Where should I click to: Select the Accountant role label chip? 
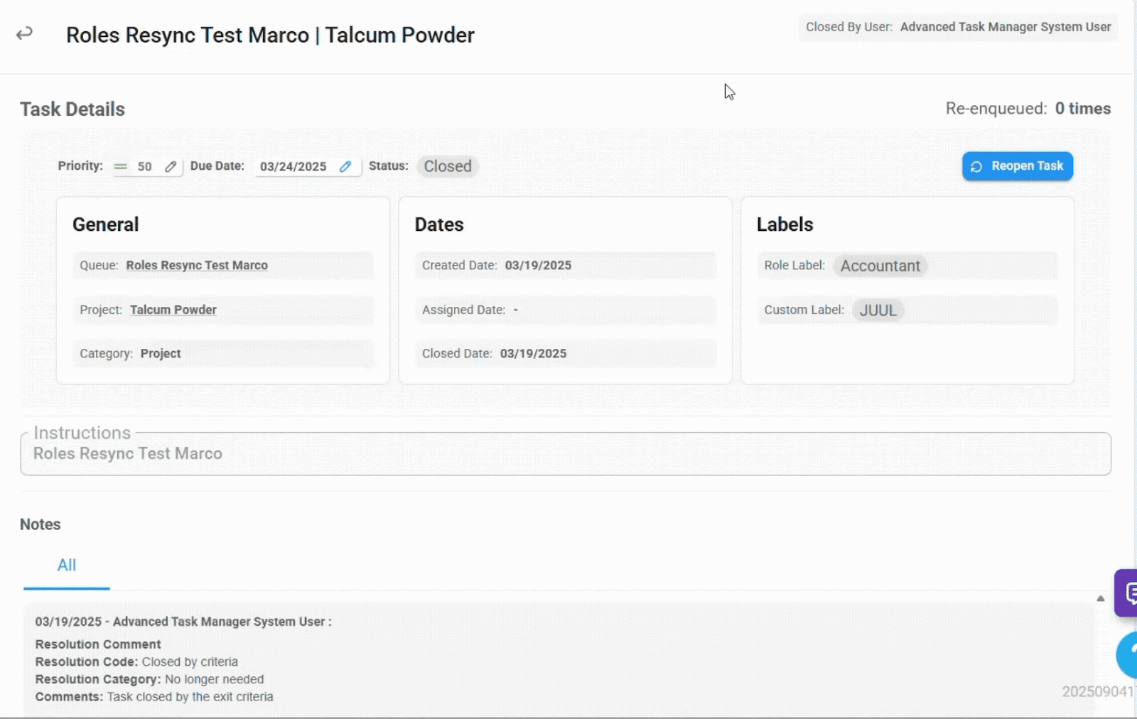pyautogui.click(x=880, y=266)
